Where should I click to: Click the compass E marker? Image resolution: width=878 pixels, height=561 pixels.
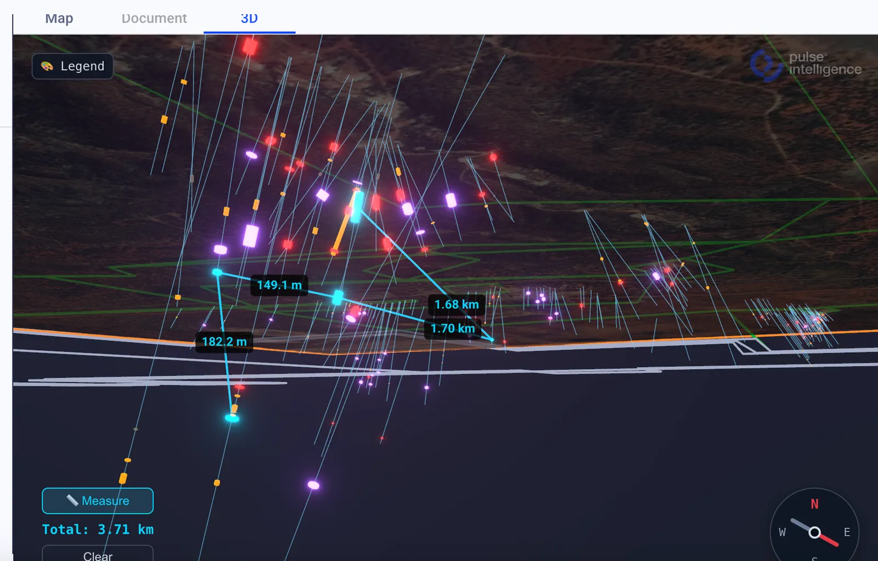(847, 532)
